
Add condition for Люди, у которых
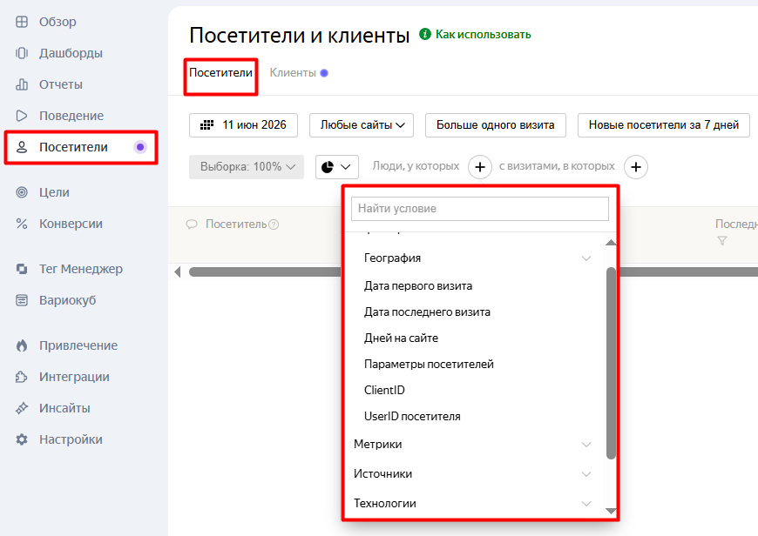coord(480,167)
